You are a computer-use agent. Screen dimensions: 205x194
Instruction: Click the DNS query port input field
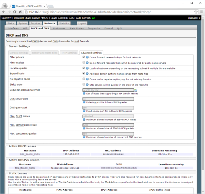tap(108, 108)
